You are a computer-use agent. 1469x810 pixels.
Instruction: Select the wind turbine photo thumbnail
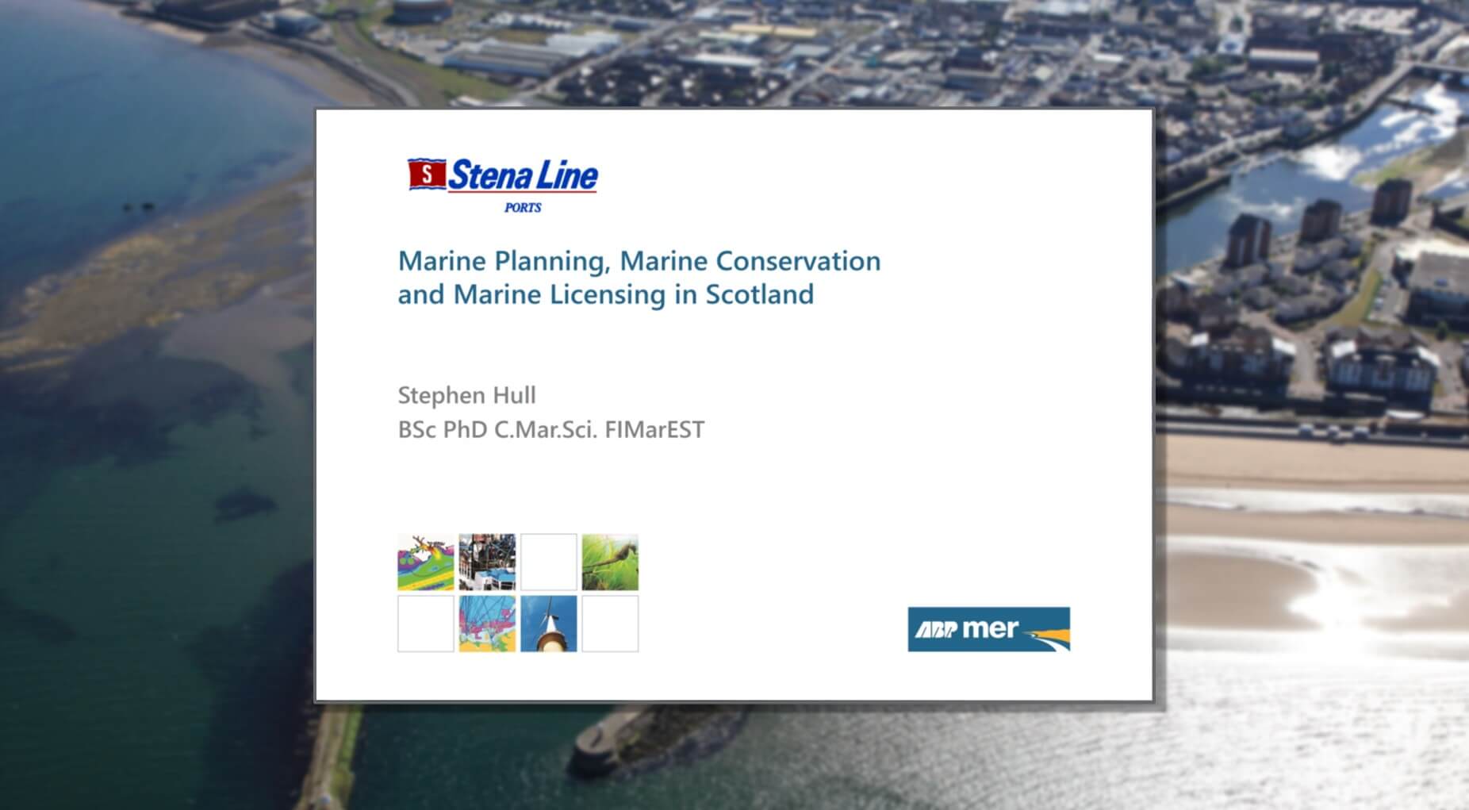(549, 624)
